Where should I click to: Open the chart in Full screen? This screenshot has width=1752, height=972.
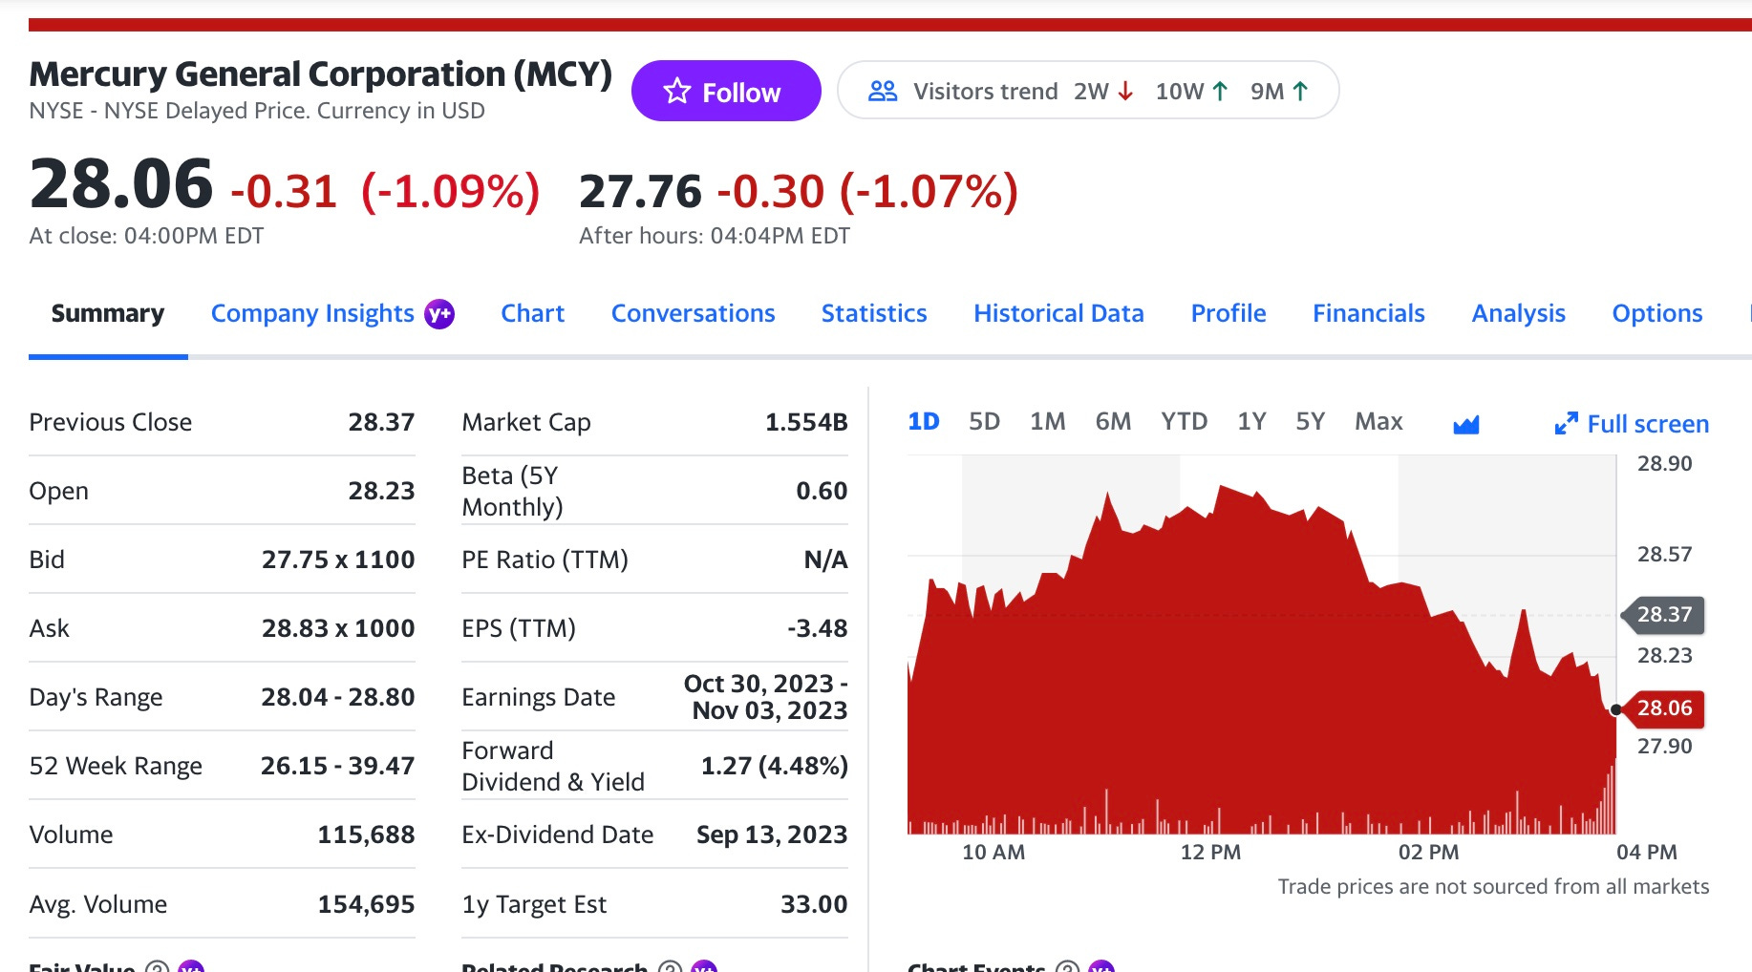click(1632, 424)
